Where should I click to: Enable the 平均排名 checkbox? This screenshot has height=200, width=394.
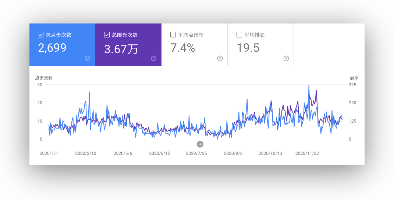point(239,35)
